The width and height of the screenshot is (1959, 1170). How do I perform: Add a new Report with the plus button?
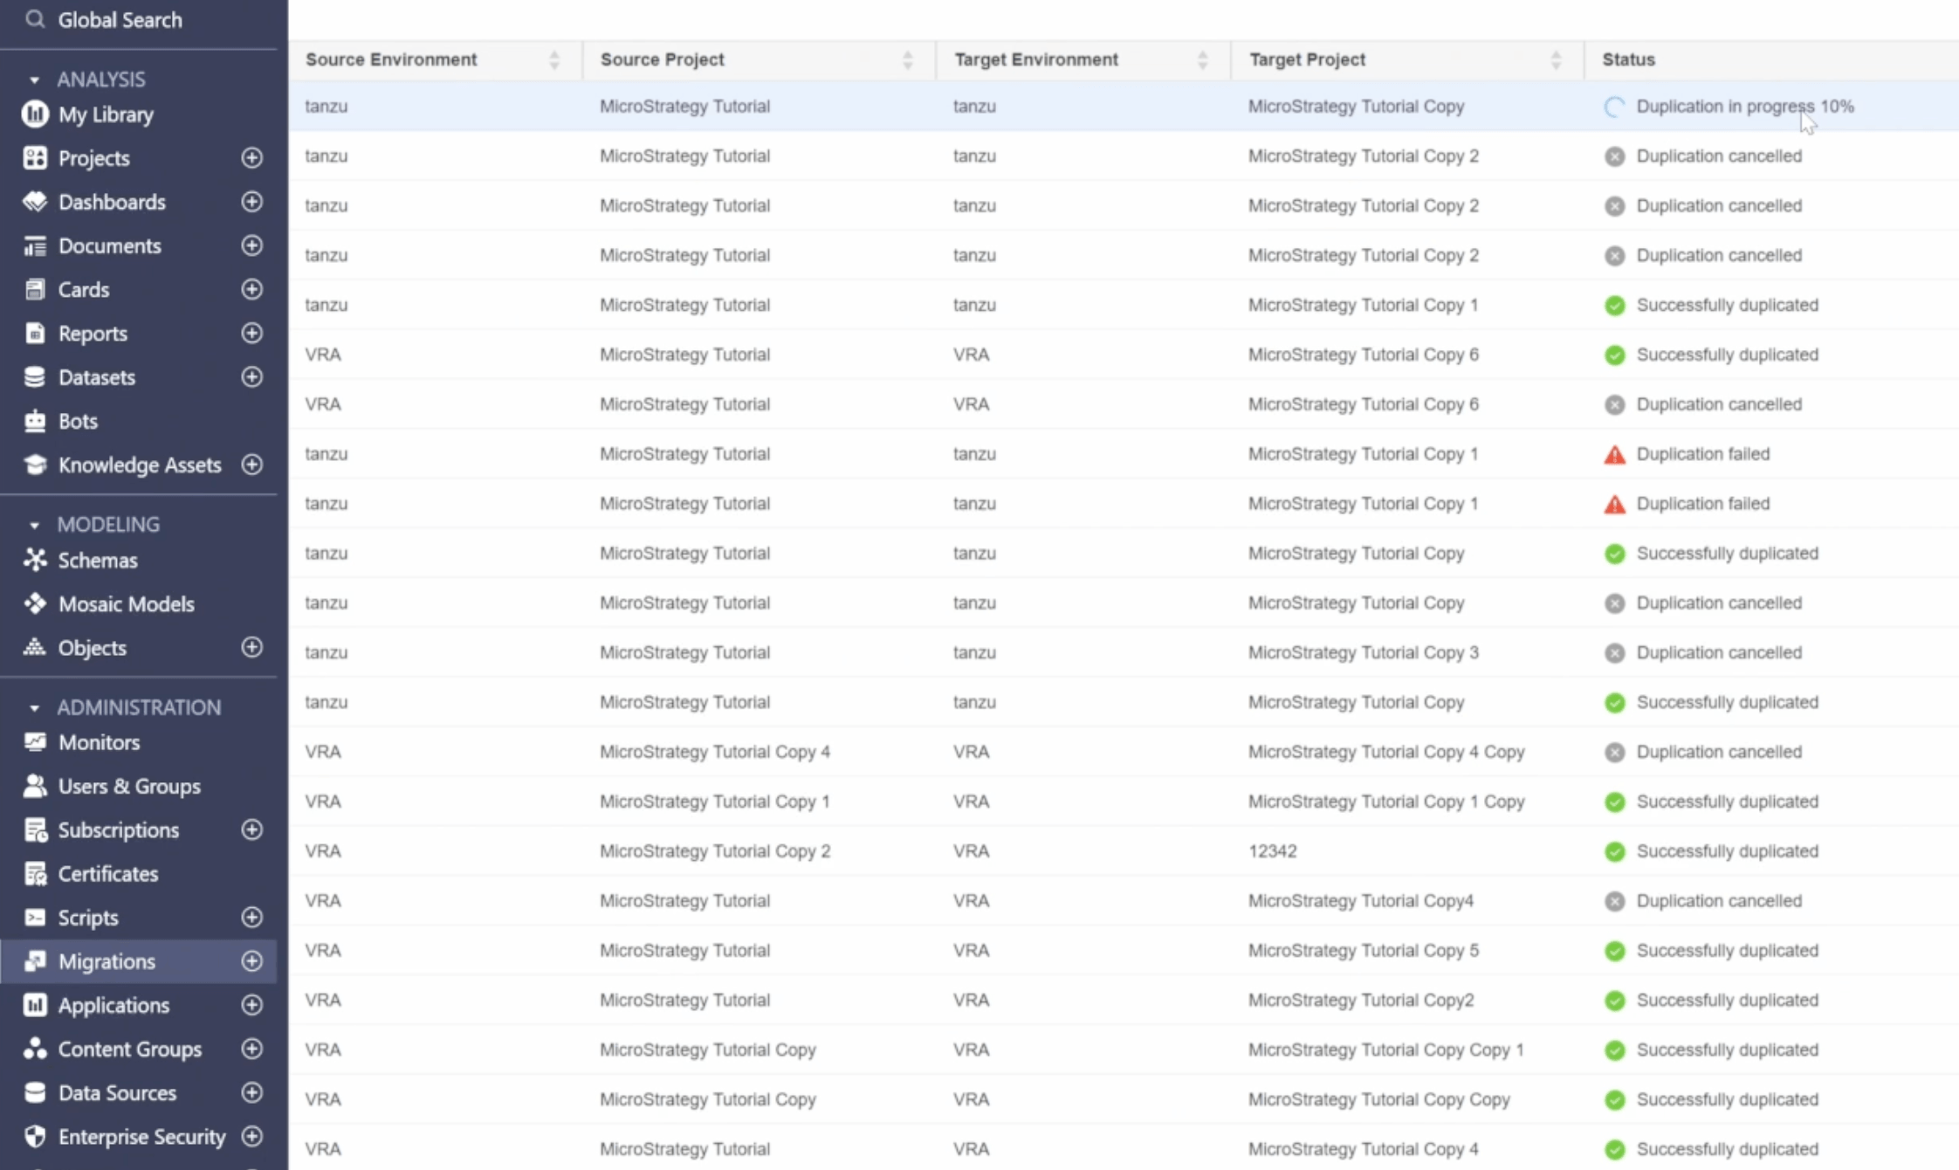[251, 333]
